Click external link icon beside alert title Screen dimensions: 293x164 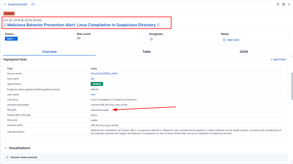click(158, 25)
